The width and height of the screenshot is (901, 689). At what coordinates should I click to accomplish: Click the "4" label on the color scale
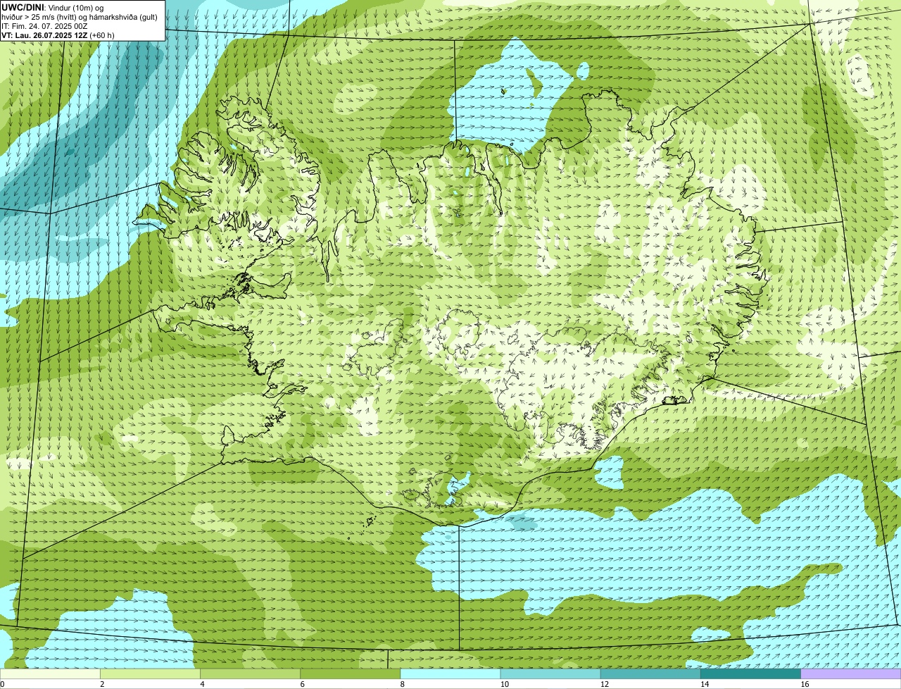pyautogui.click(x=202, y=684)
